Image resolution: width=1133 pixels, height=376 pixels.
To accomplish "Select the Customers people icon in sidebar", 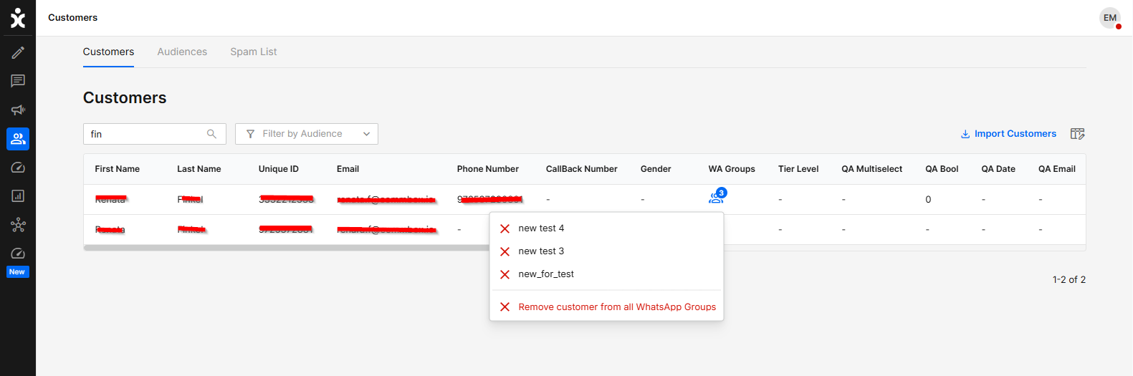I will tap(18, 139).
